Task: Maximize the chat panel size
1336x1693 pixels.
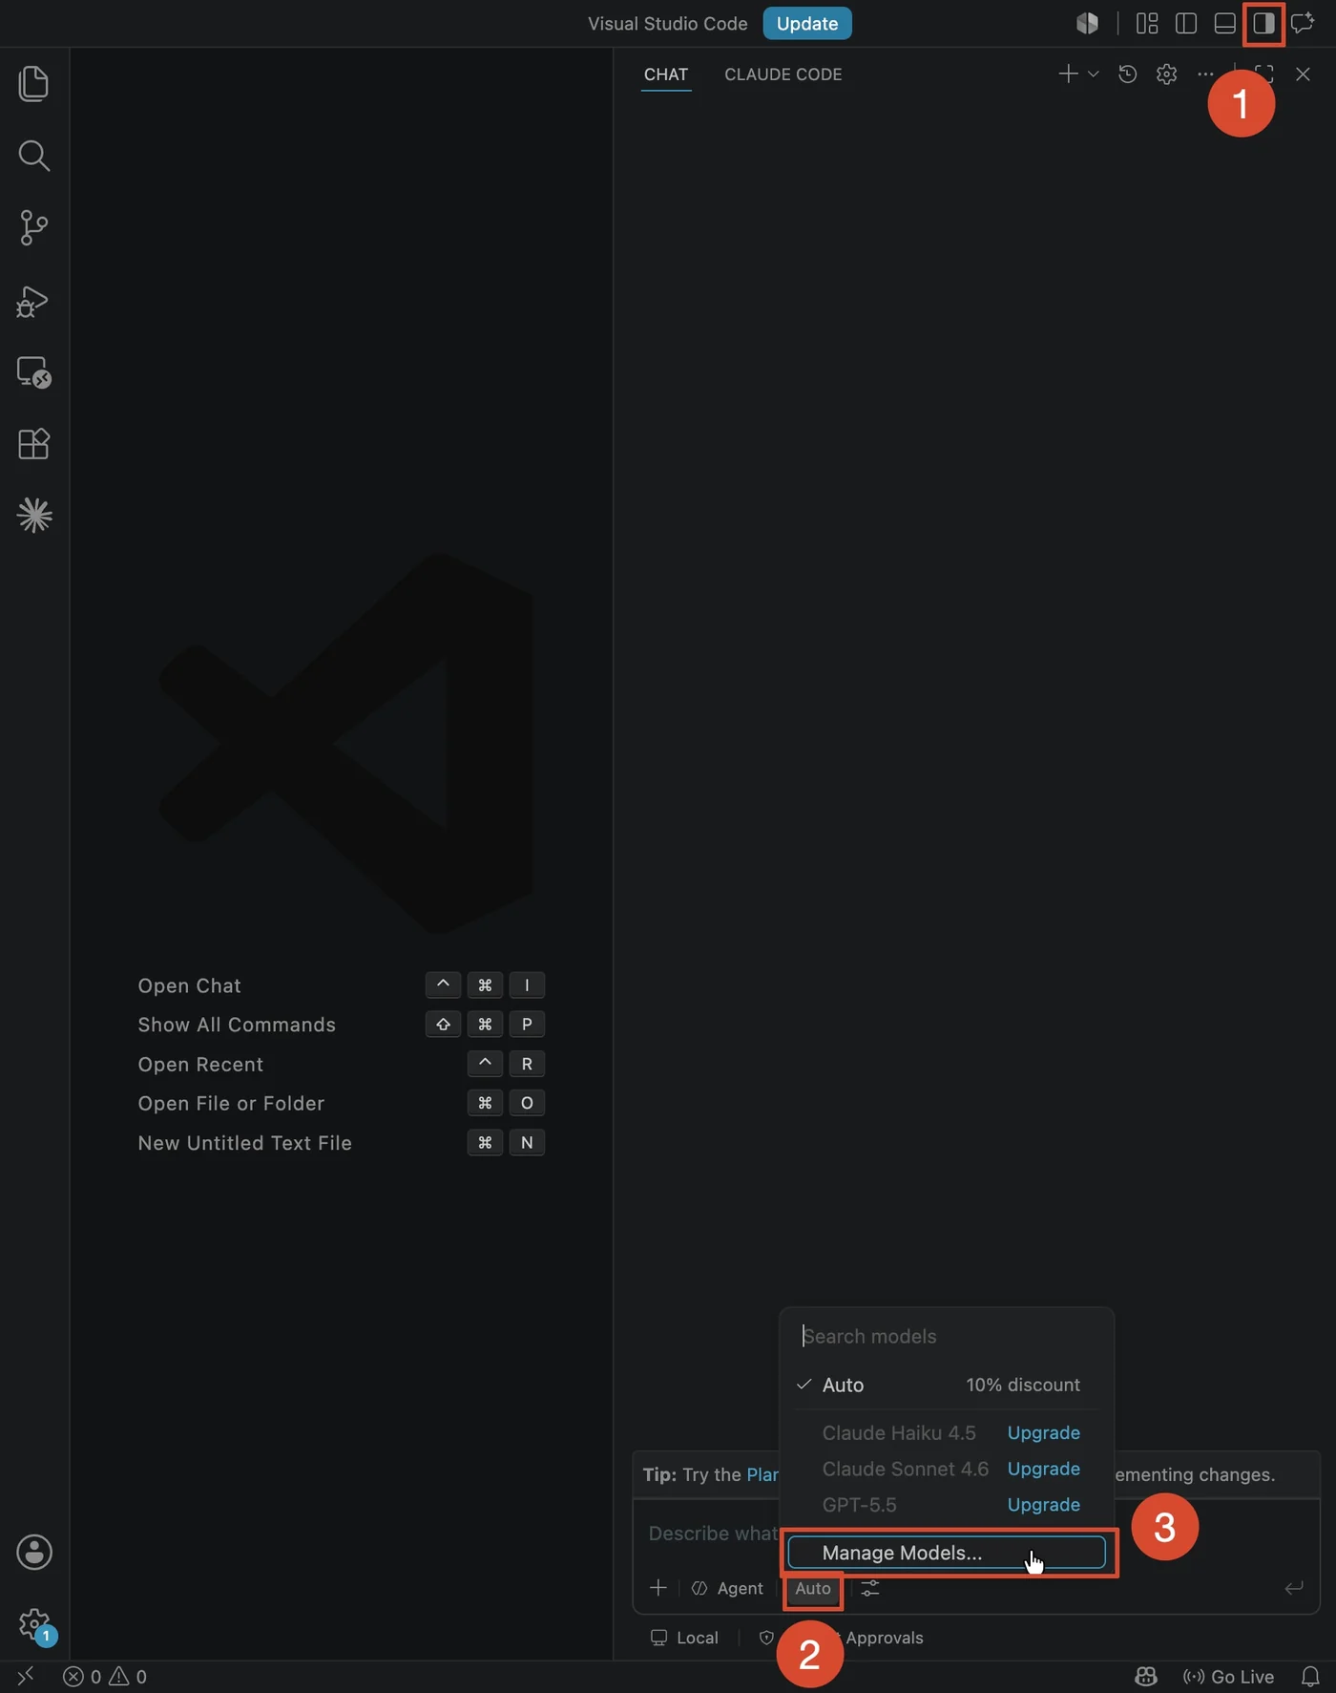Action: pyautogui.click(x=1264, y=74)
